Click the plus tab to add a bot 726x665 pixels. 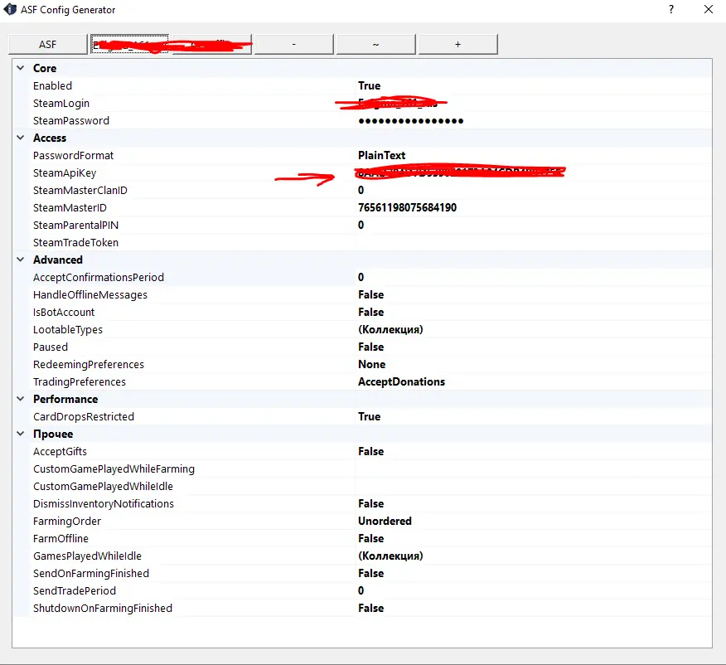(458, 45)
